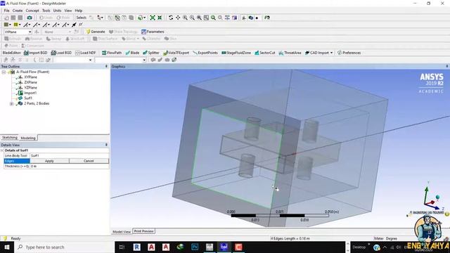Collapse the A: Fluid Flow (Fluent) tree node
This screenshot has width=450, height=253.
coord(4,72)
